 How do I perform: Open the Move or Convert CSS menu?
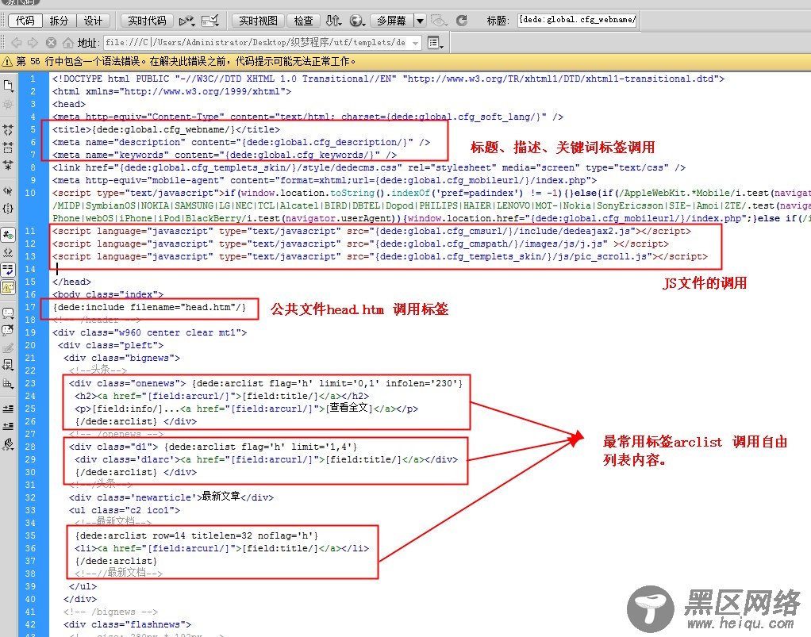click(x=8, y=384)
